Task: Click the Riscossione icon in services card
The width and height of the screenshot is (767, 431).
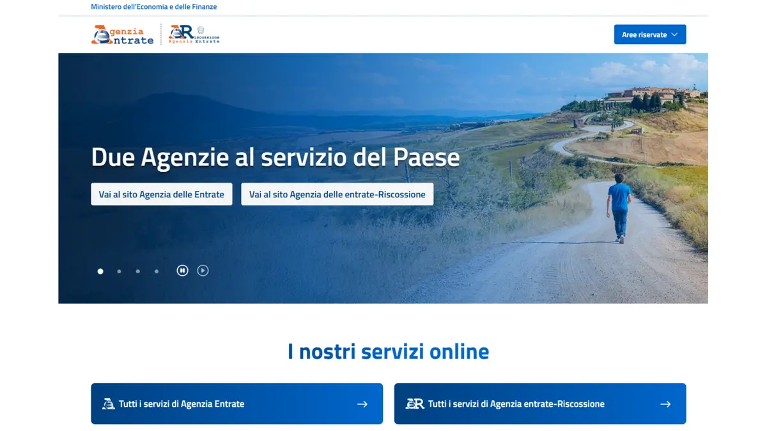Action: [x=415, y=404]
